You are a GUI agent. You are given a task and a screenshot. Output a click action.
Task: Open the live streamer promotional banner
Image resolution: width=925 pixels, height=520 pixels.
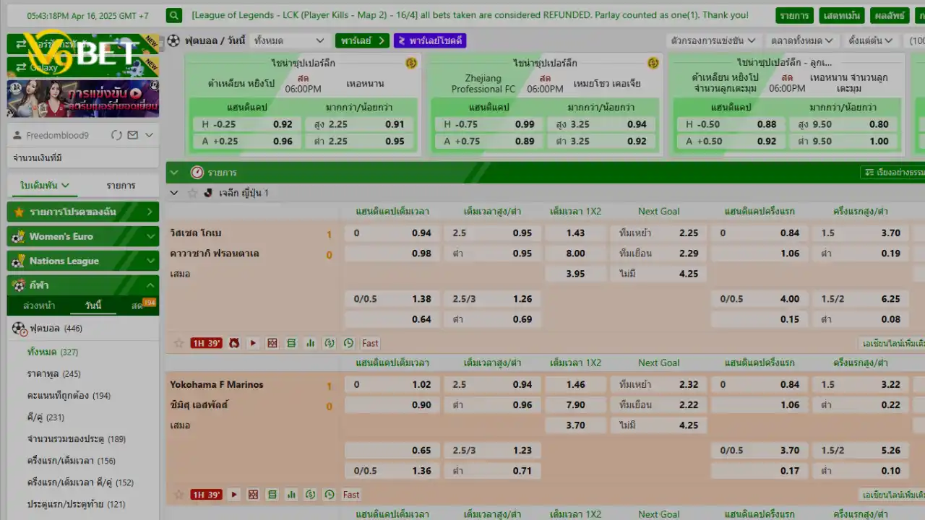pyautogui.click(x=83, y=98)
